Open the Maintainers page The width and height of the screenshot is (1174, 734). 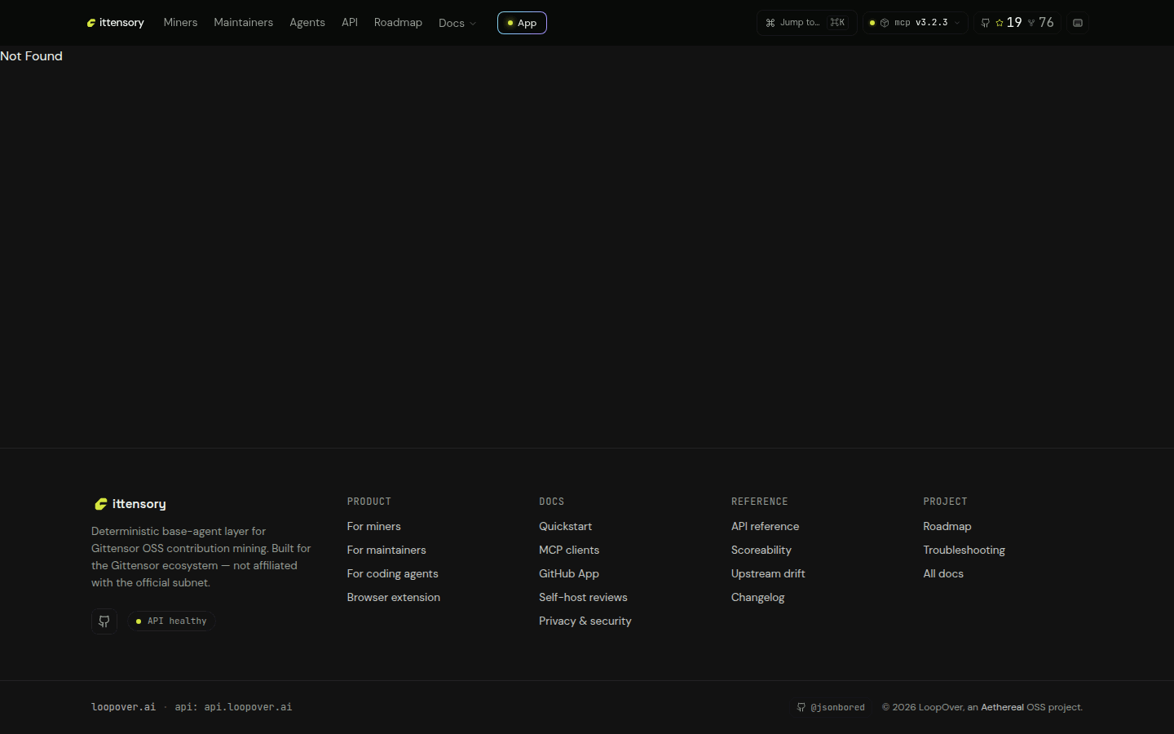[243, 23]
